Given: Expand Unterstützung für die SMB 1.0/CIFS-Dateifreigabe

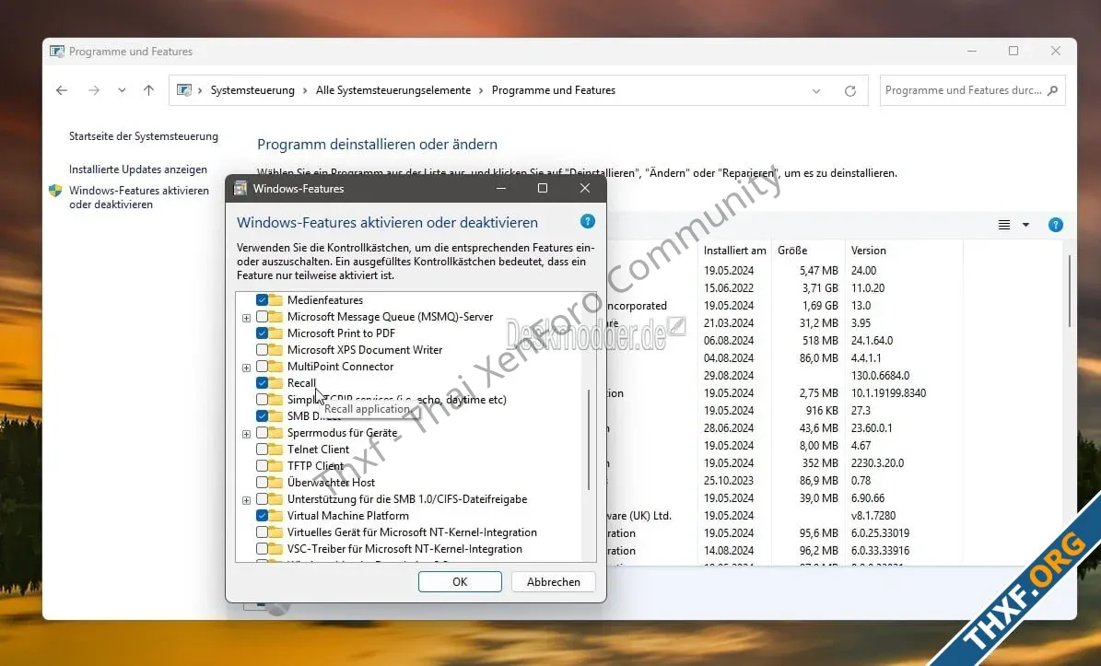Looking at the screenshot, I should click(x=247, y=500).
